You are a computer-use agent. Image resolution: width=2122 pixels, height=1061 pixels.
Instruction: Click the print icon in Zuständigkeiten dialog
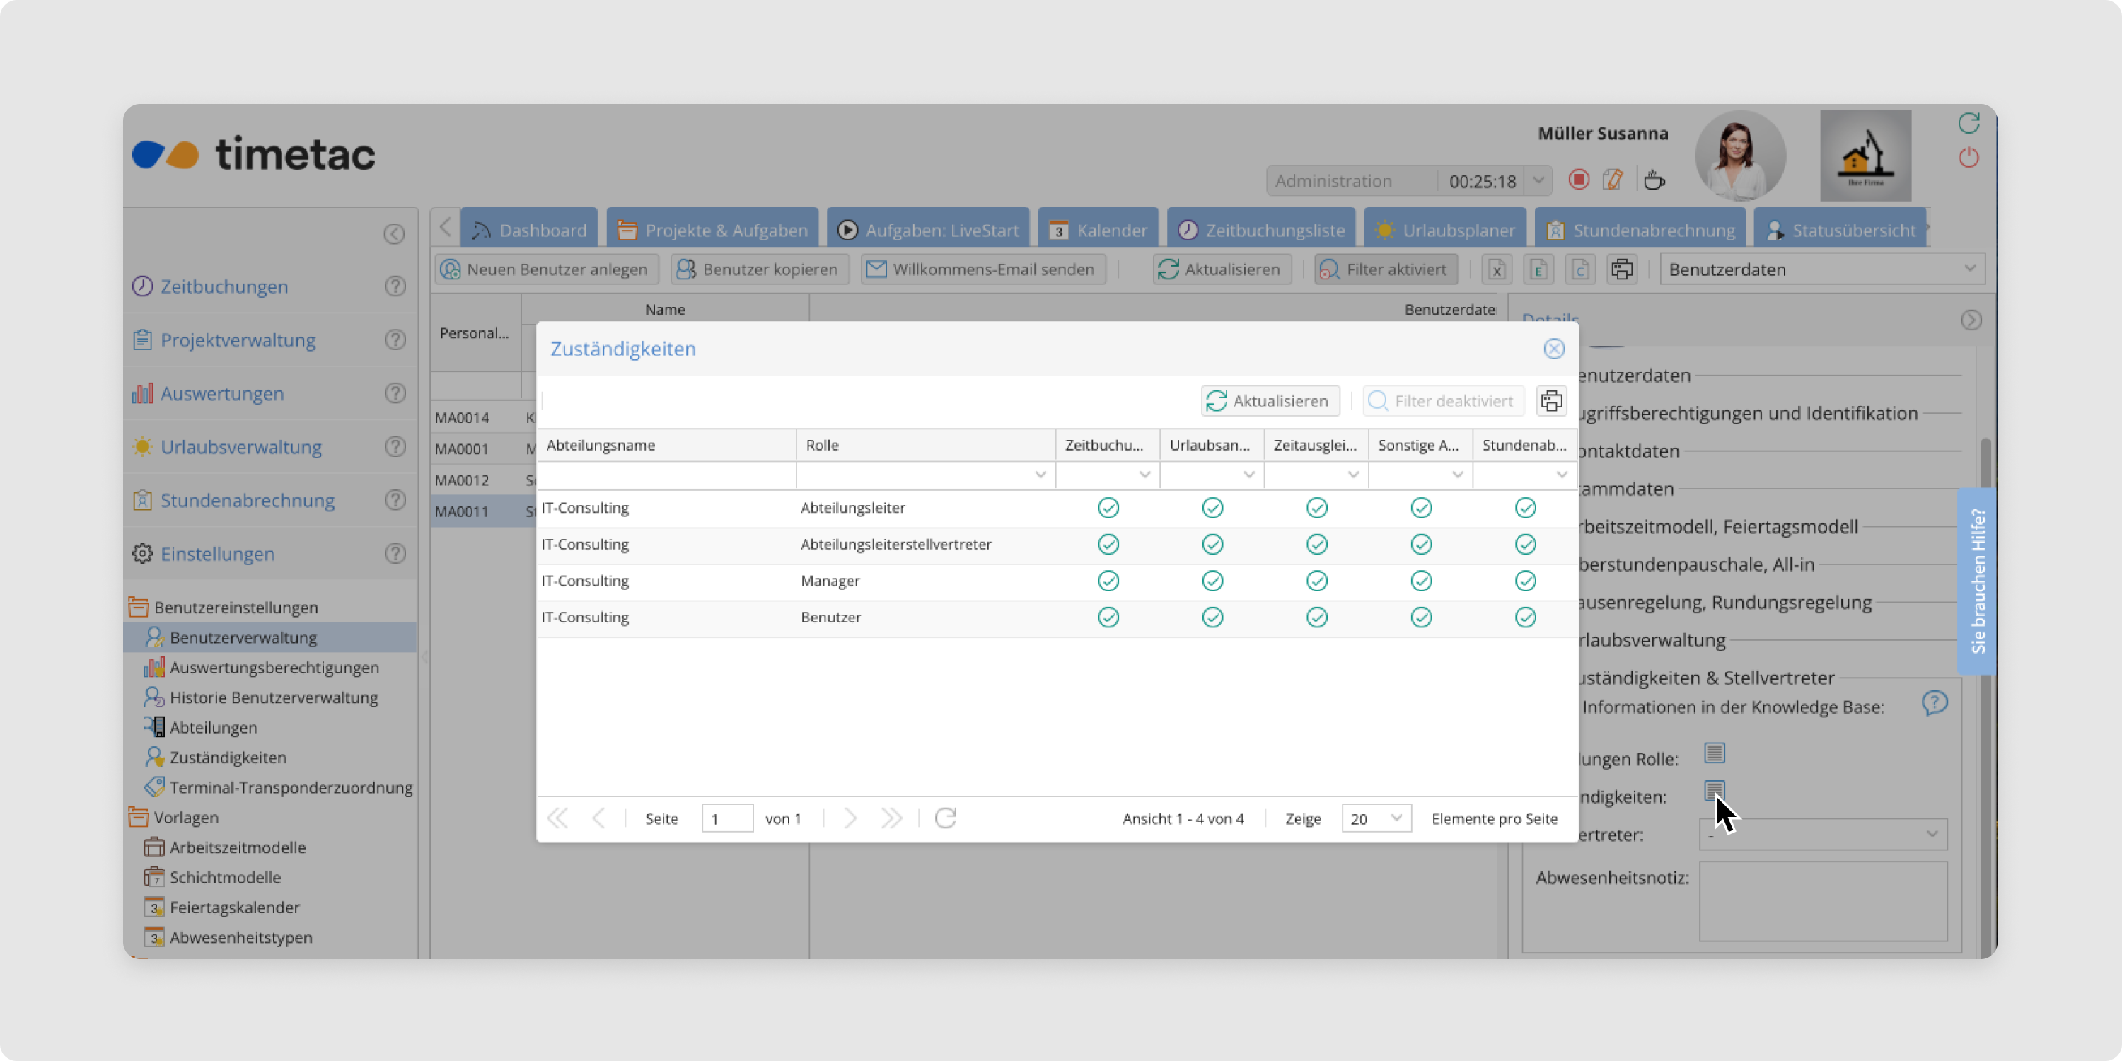tap(1551, 401)
